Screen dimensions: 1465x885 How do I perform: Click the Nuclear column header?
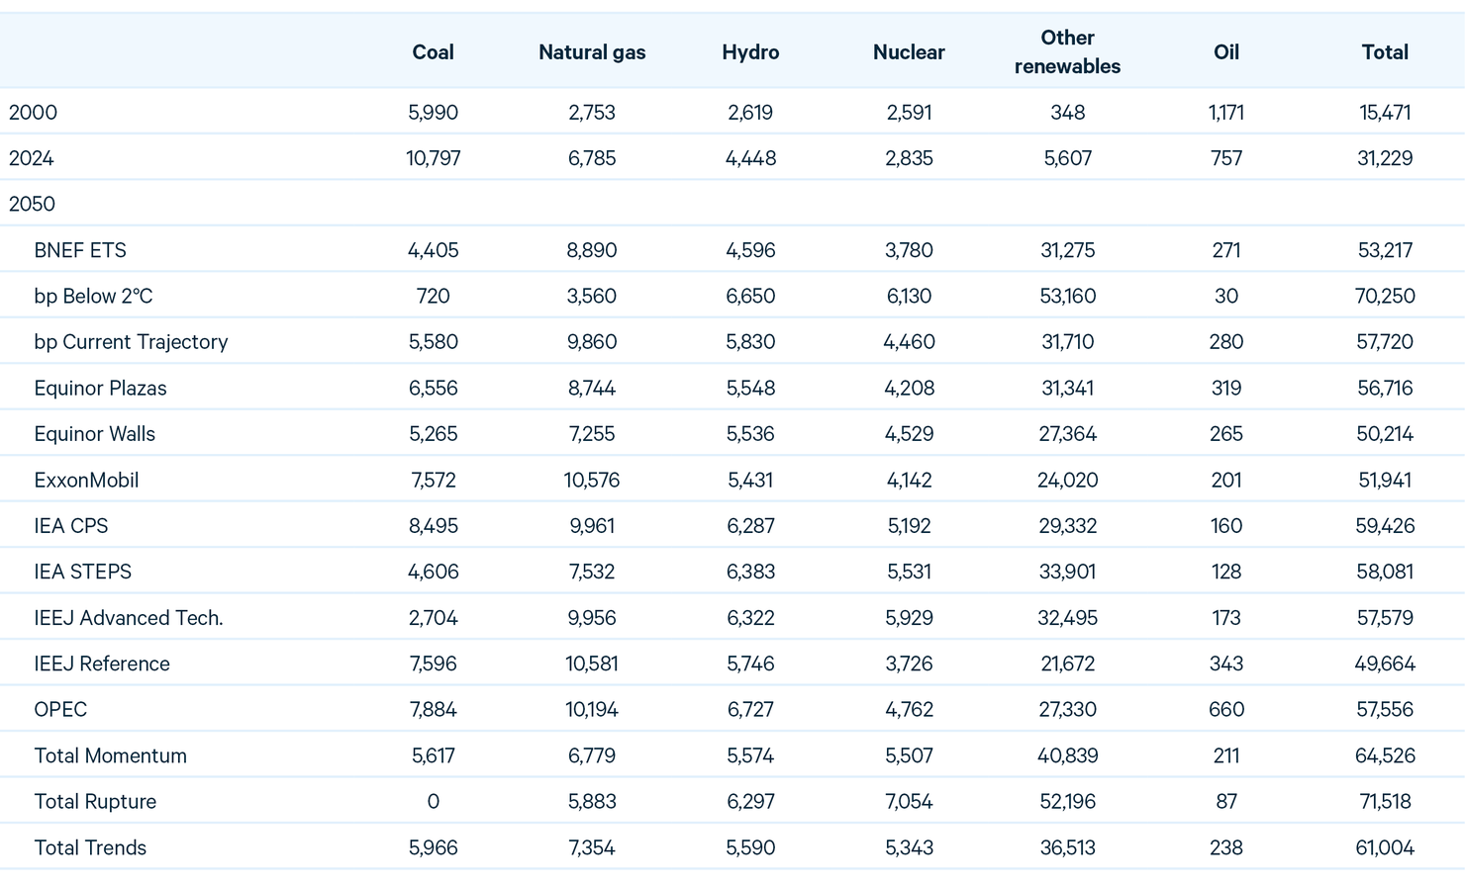(909, 52)
